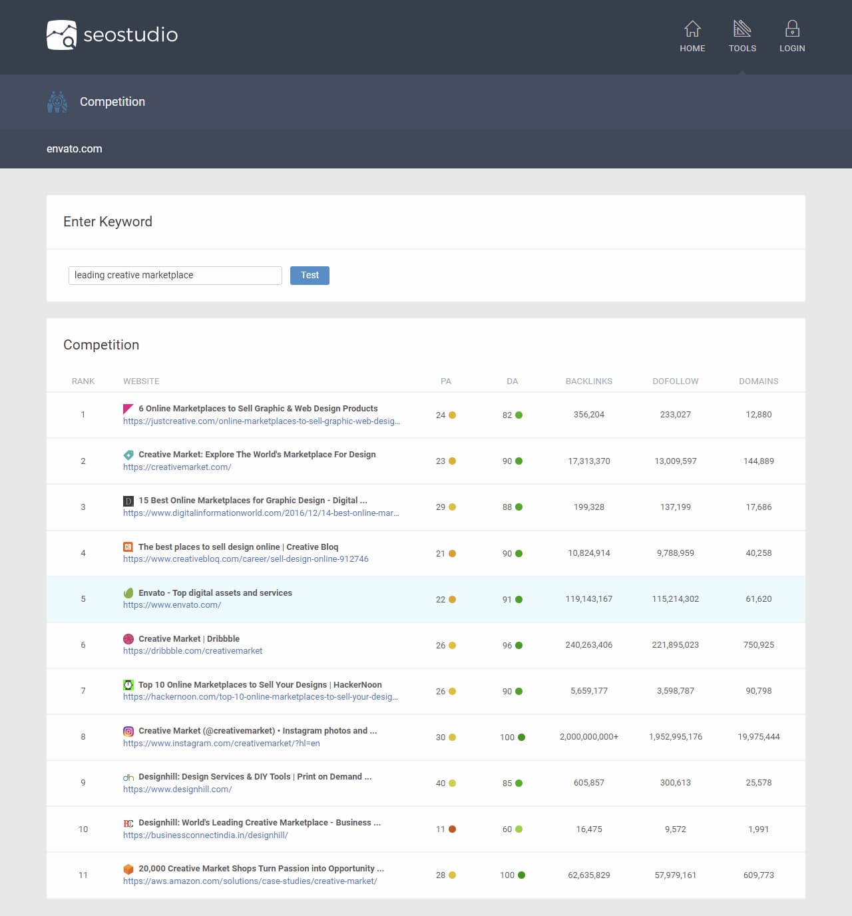Screen dimensions: 852x916
Task: Click the PA indicator dot for justcreative.com
Action: (x=453, y=415)
